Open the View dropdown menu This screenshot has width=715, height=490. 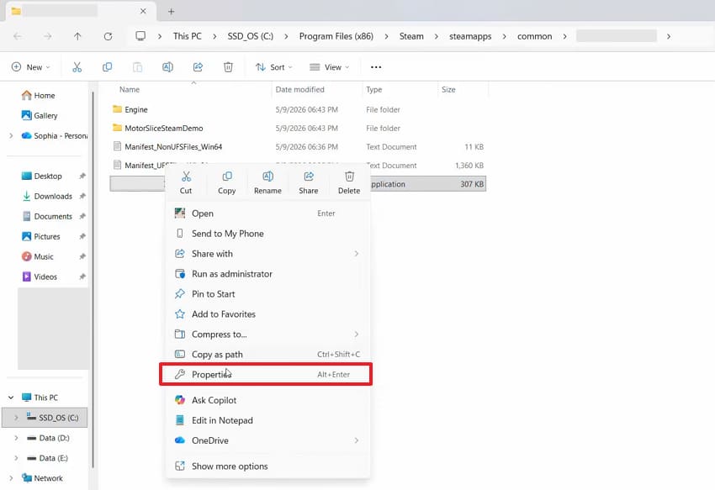pyautogui.click(x=329, y=67)
